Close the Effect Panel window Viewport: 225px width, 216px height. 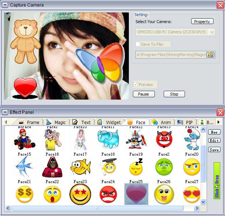coord(220,112)
